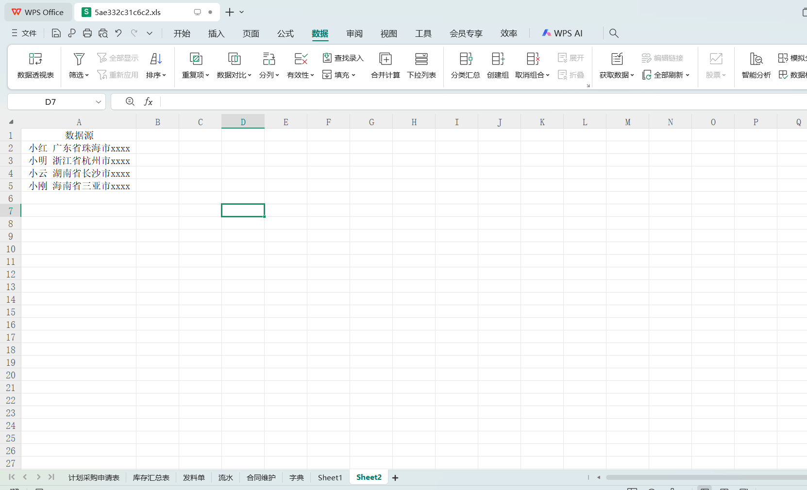This screenshot has height=490, width=807.
Task: Click the 数据对比 icon
Action: 234,65
